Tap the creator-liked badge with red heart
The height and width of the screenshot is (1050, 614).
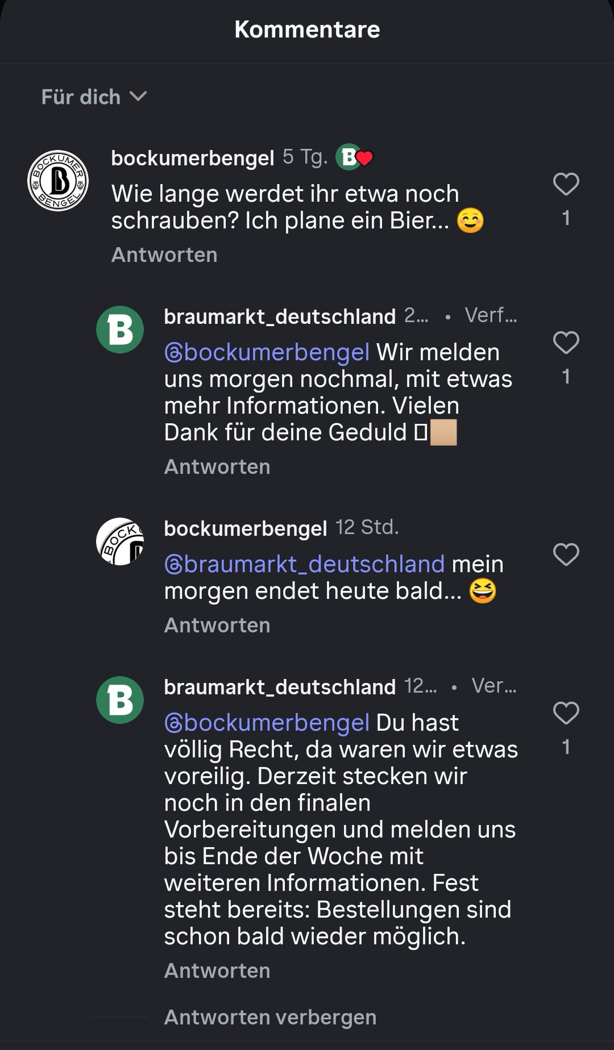(354, 157)
